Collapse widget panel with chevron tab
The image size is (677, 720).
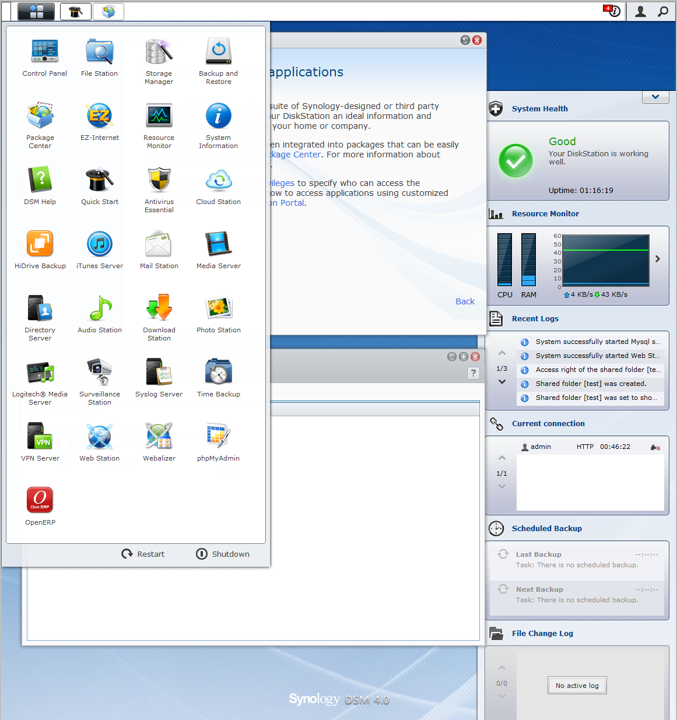coord(655,97)
